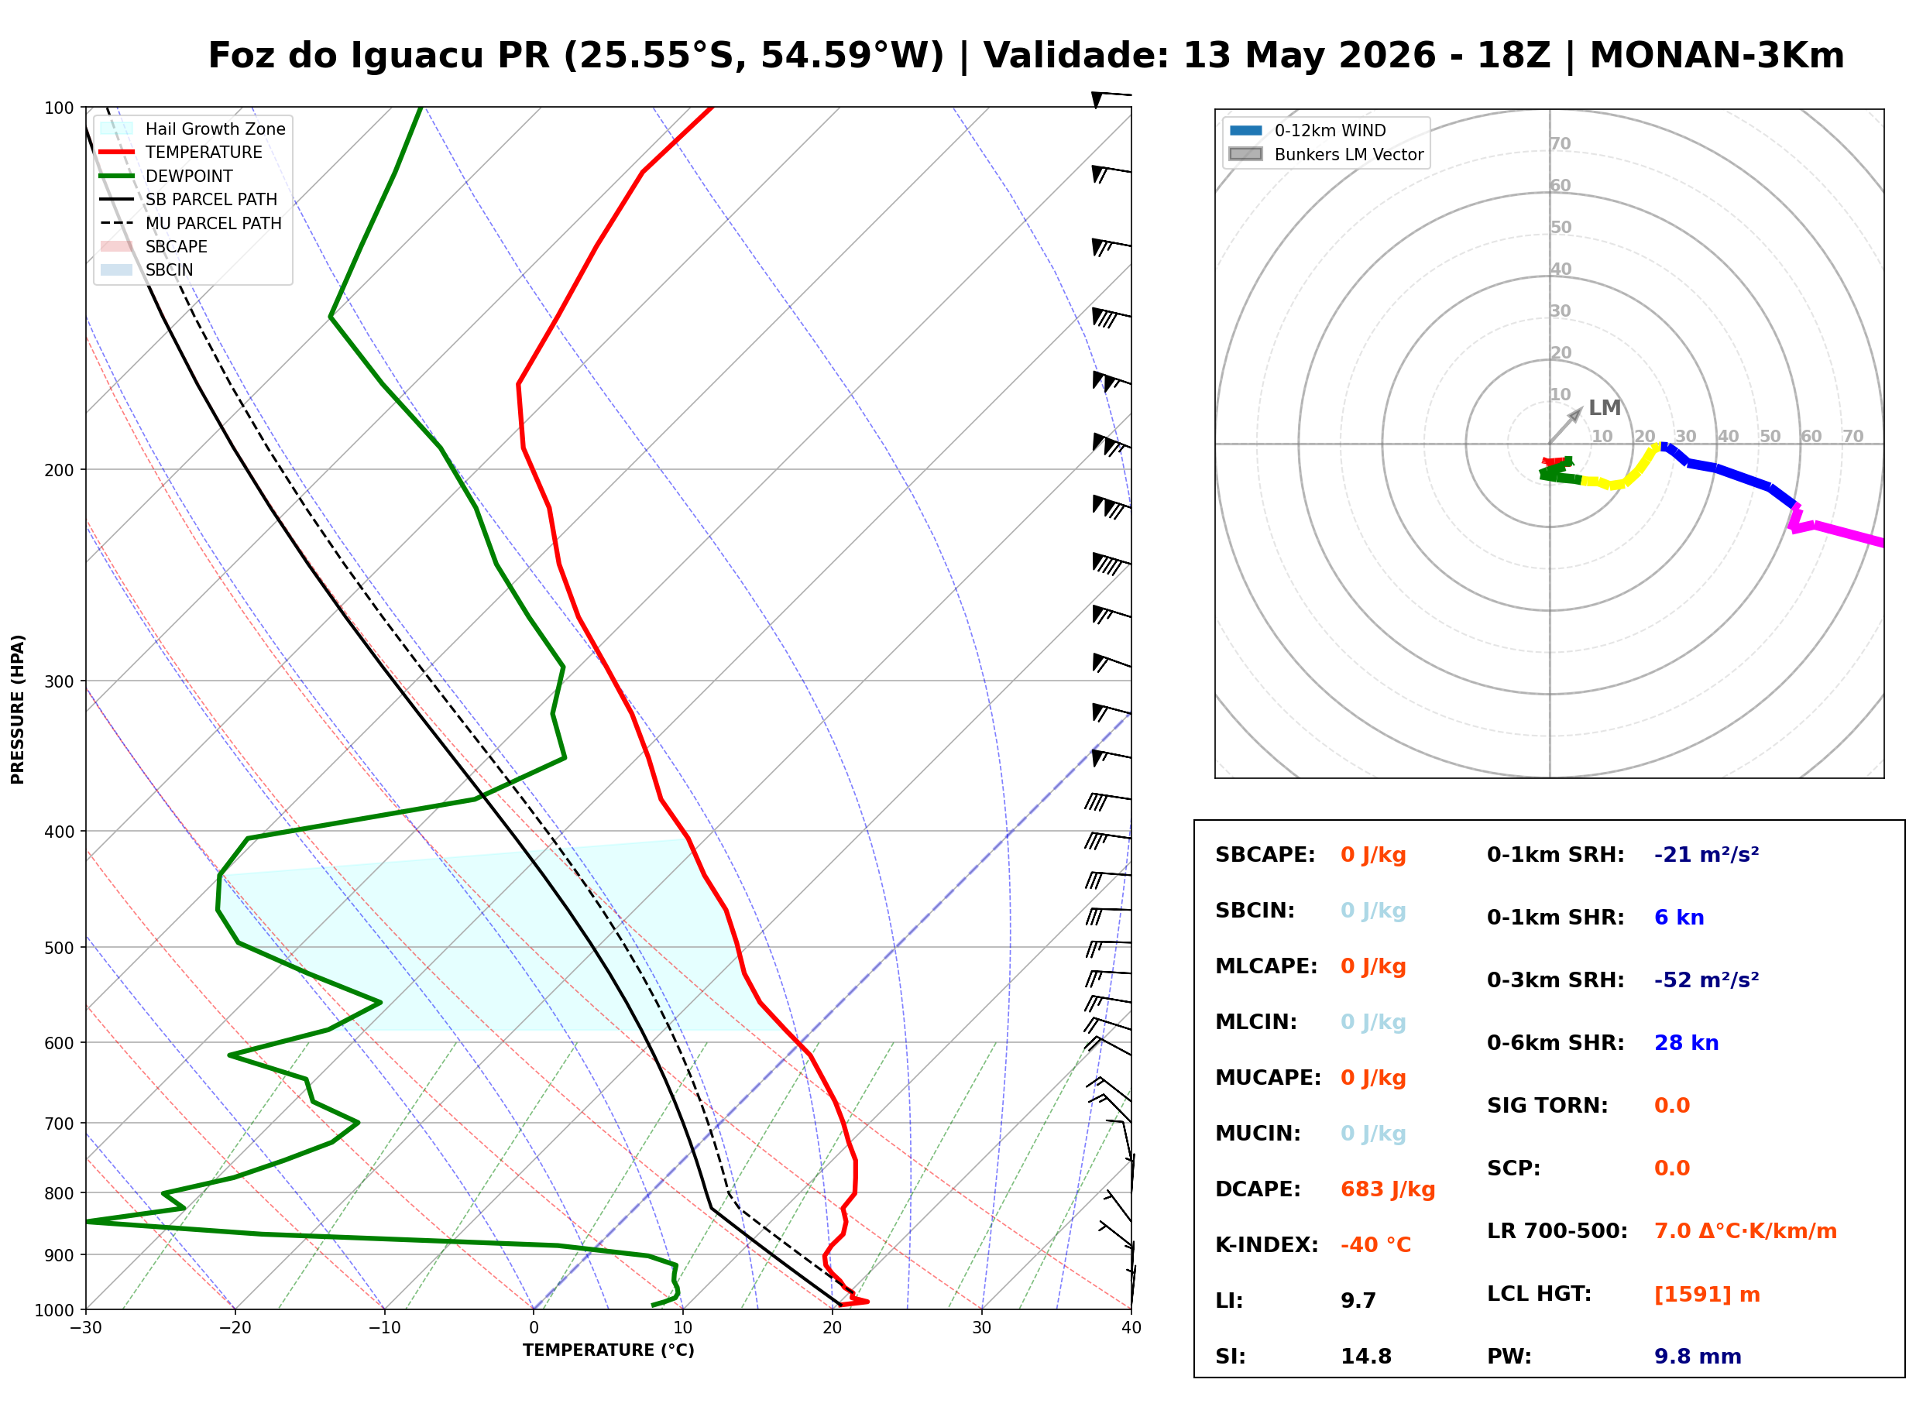Image resolution: width=1916 pixels, height=1417 pixels.
Task: Click the red TEMPERATURE legend line
Action: point(117,152)
